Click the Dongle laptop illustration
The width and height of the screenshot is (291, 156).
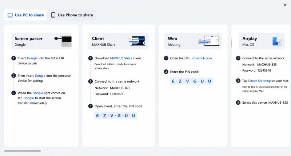click(63, 41)
